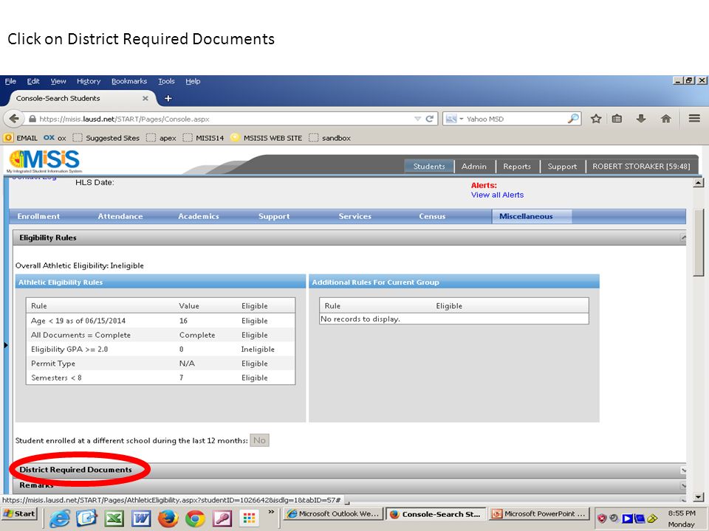
Task: Launch Internet Explorer from the taskbar
Action: pos(59,518)
